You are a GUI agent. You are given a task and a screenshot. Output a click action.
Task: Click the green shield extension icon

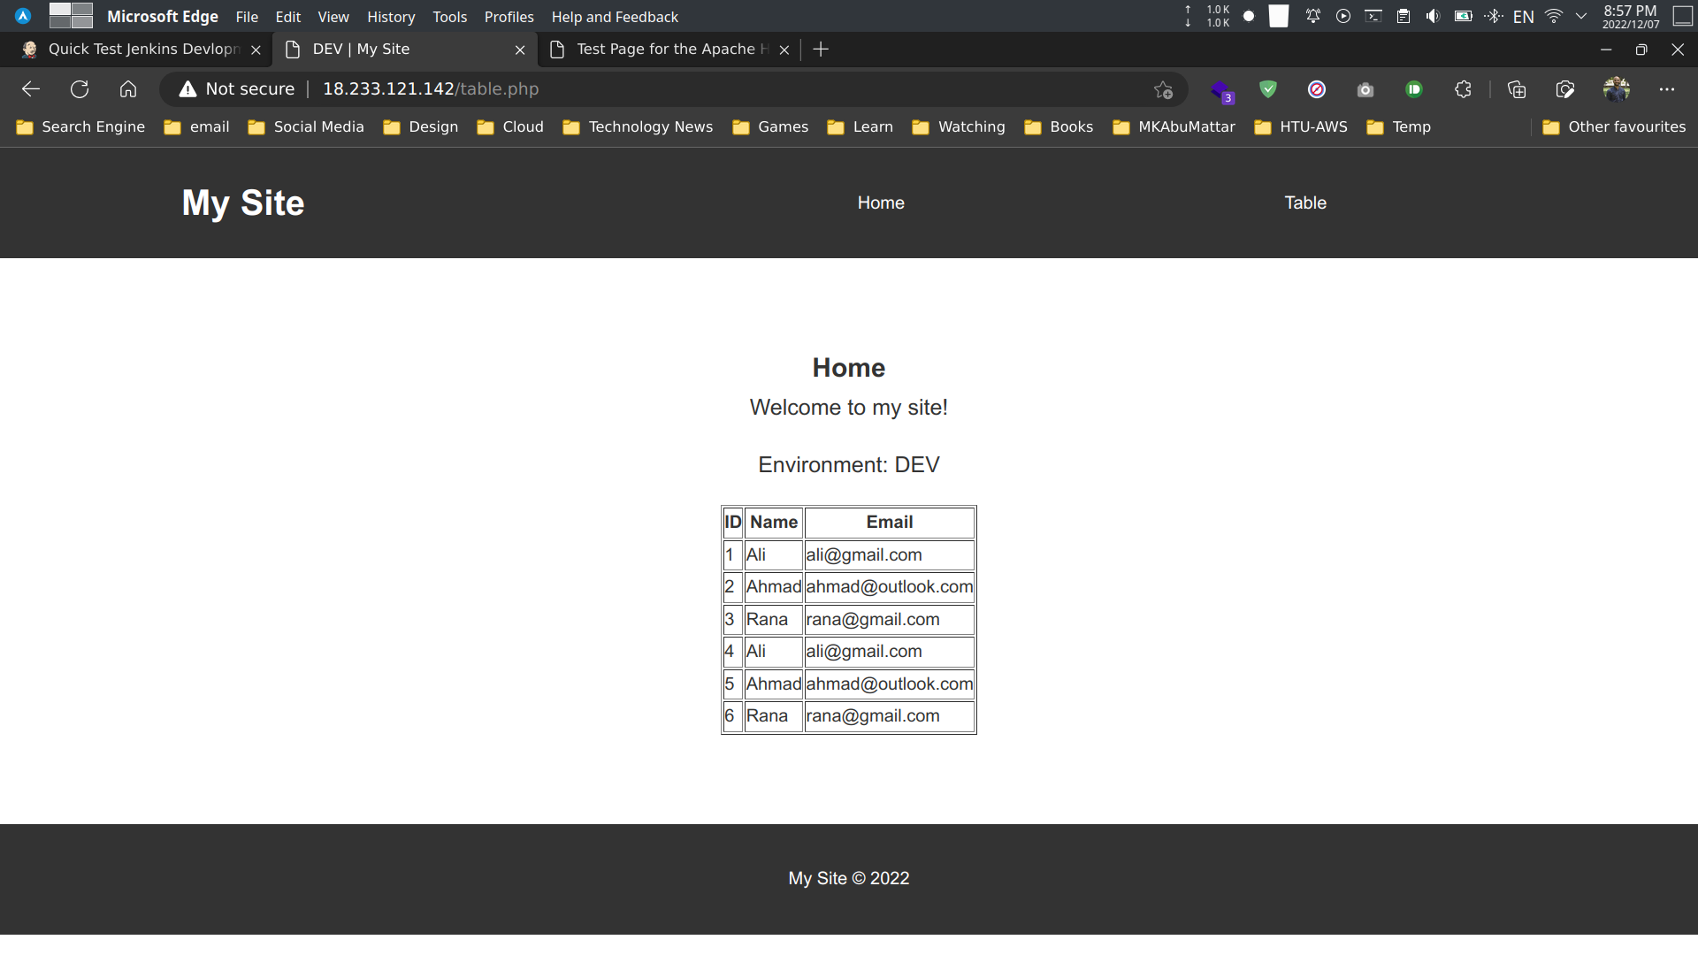(1267, 88)
